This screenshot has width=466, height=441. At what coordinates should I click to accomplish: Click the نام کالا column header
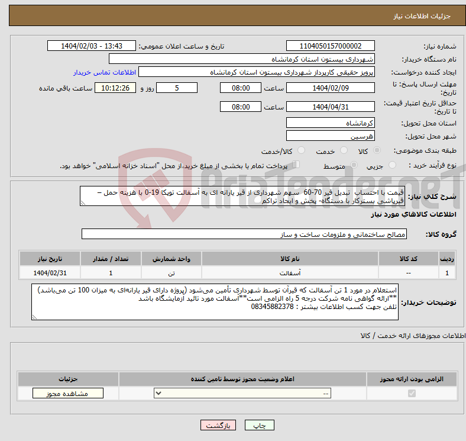click(x=290, y=259)
